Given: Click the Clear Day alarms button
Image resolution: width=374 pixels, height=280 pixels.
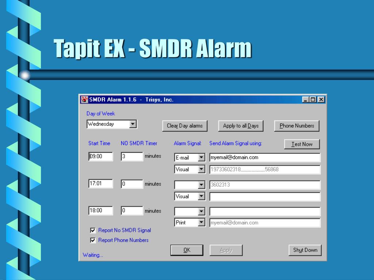Looking at the screenshot, I should [184, 126].
